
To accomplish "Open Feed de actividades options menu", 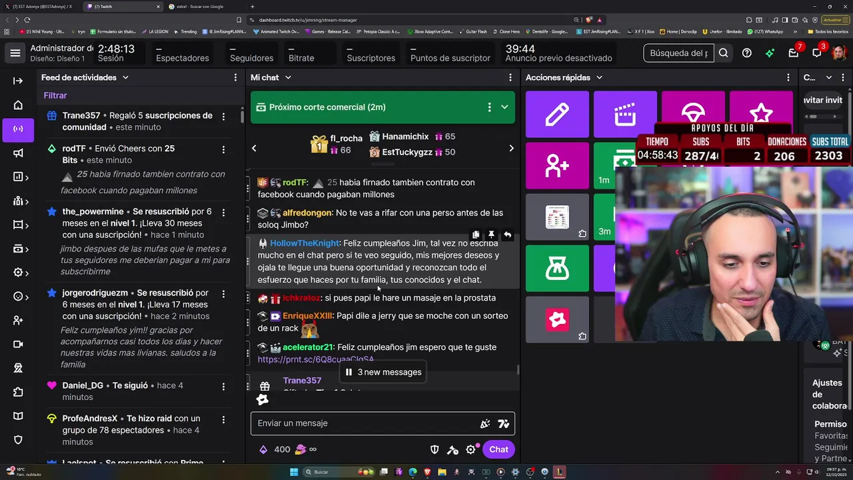I will tap(235, 77).
